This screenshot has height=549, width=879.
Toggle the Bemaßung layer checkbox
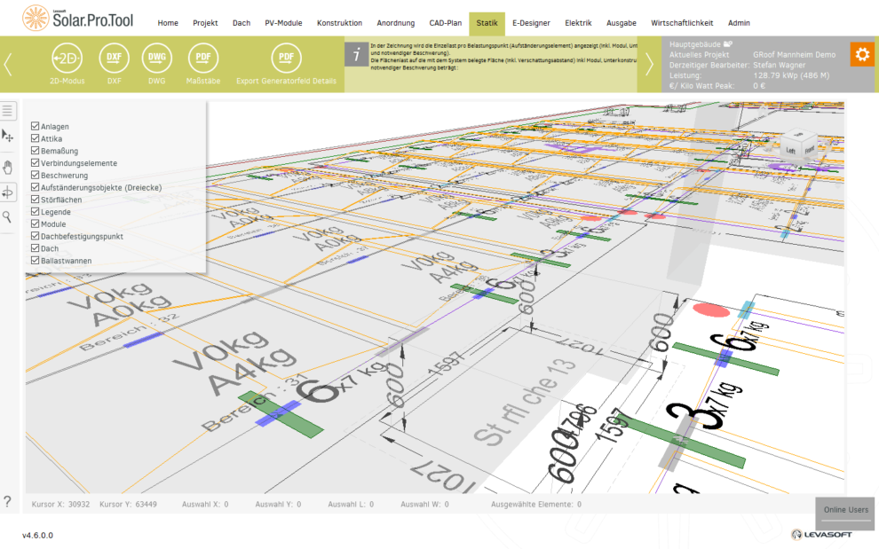tap(36, 152)
